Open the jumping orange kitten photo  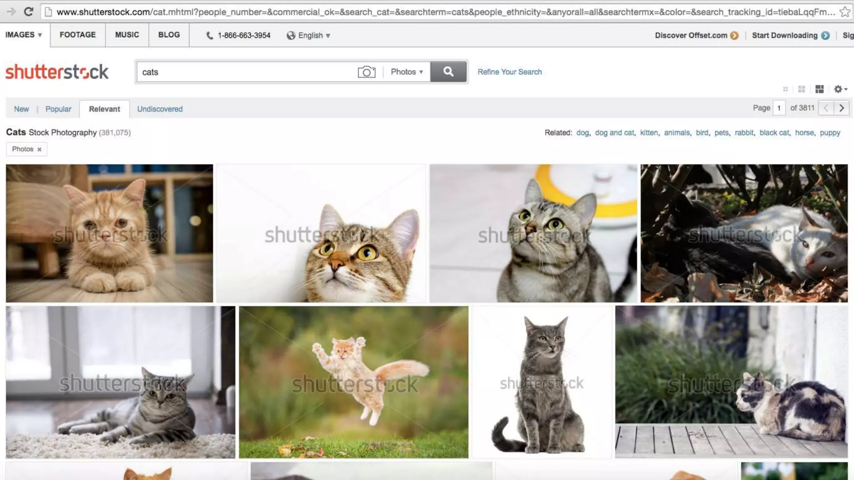pyautogui.click(x=354, y=382)
